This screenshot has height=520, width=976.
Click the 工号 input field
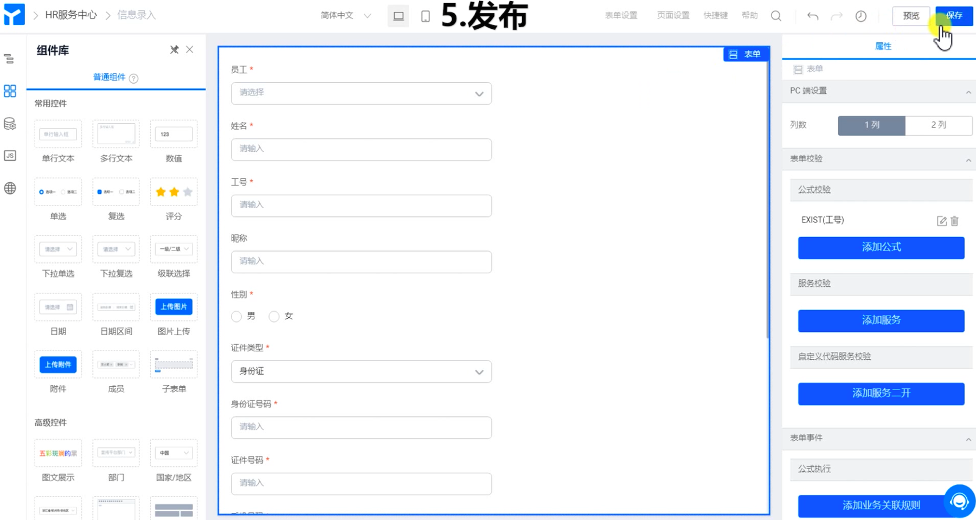(361, 206)
